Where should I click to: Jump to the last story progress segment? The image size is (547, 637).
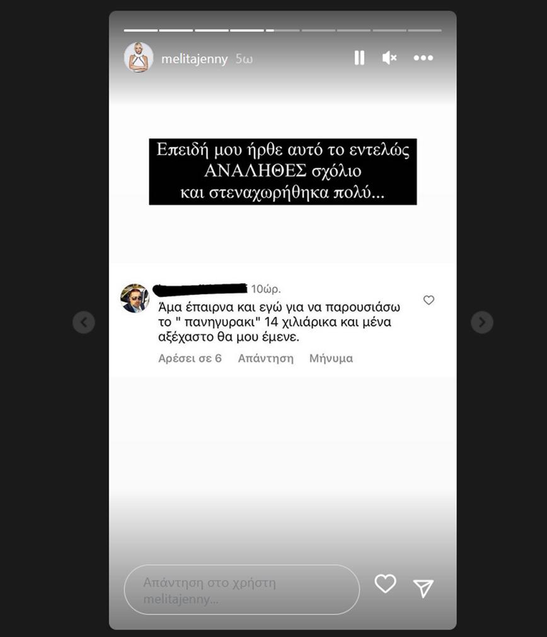tap(425, 30)
